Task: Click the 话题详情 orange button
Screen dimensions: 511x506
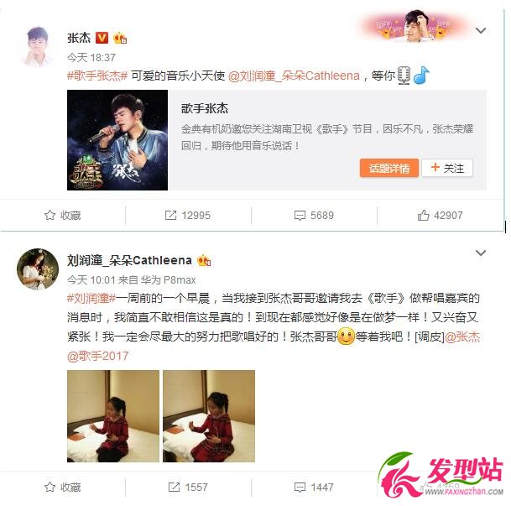Action: pyautogui.click(x=389, y=169)
